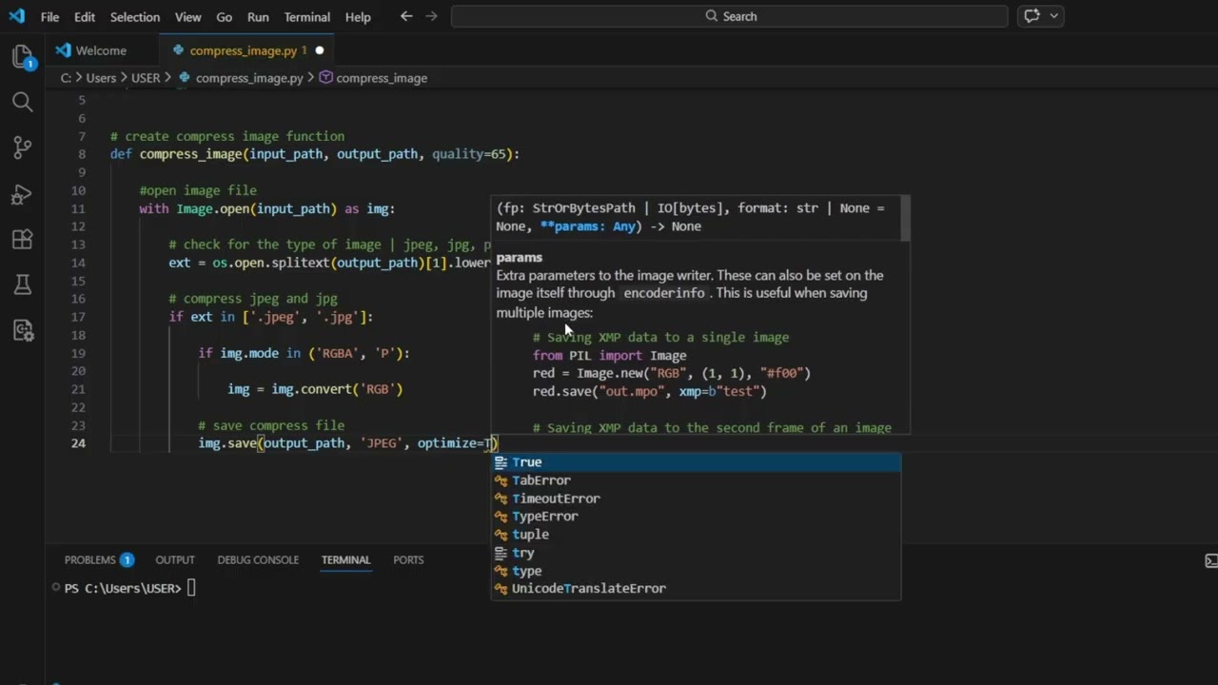The height and width of the screenshot is (685, 1218).
Task: Click the search box in title bar
Action: point(730,16)
